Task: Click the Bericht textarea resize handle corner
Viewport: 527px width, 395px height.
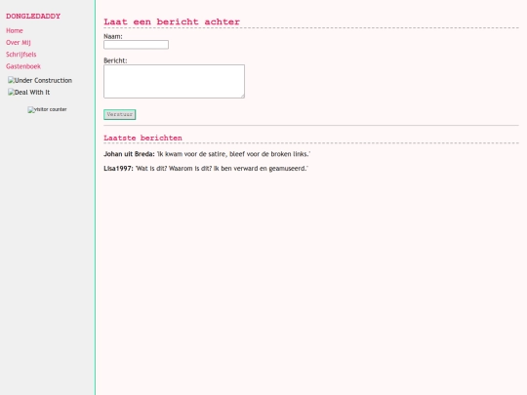Action: (242, 96)
